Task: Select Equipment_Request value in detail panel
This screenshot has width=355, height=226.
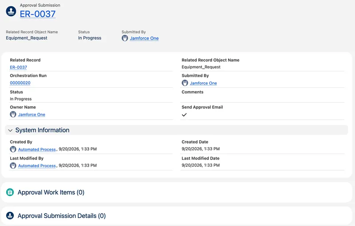Action: [201, 67]
